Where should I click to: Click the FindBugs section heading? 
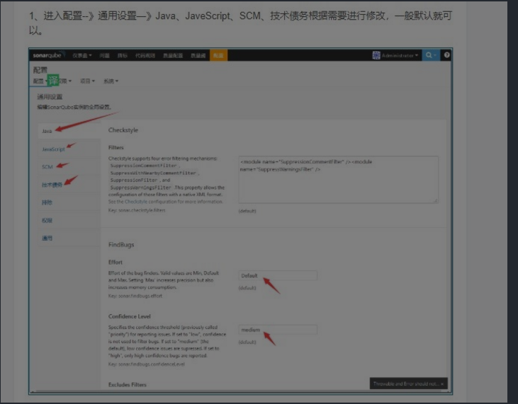point(121,245)
